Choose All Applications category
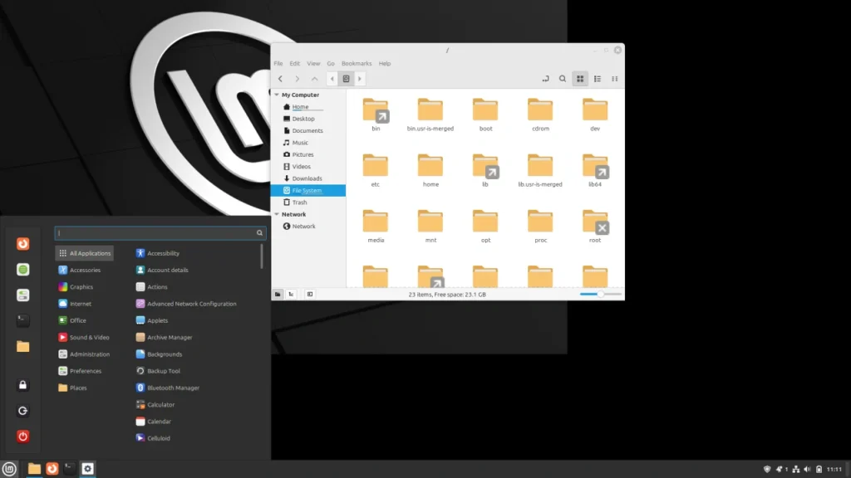This screenshot has width=851, height=478. pos(84,253)
